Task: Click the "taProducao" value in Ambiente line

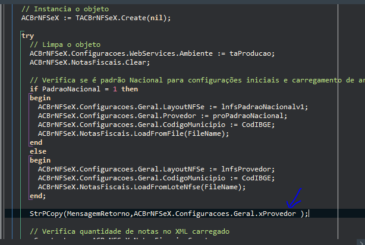Action: [x=250, y=53]
